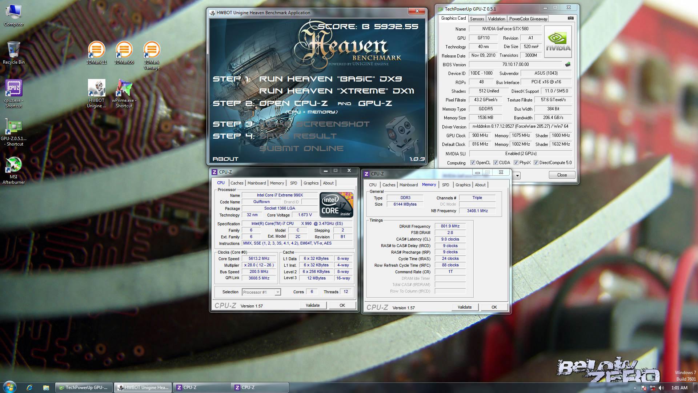
Task: Show hidden system tray icons arrow
Action: pyautogui.click(x=635, y=388)
